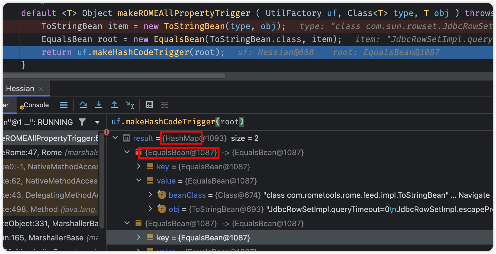Screen dimensions: 496x254
Task: Select writeObject:331 MarshallerBase frame
Action: click(50, 224)
